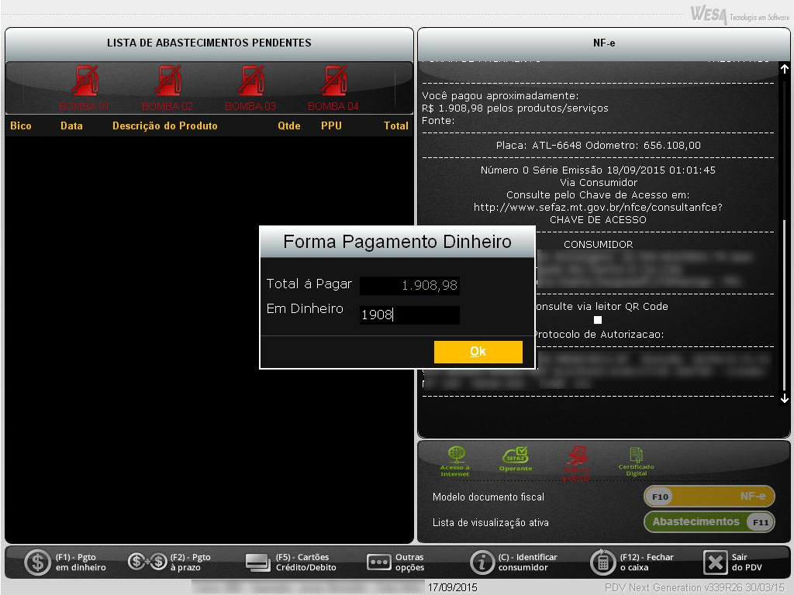Click F12 Fechar o caixa
Image resolution: width=794 pixels, height=595 pixels.
click(x=632, y=562)
